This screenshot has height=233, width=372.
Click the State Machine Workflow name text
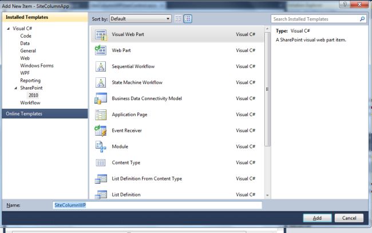click(137, 82)
